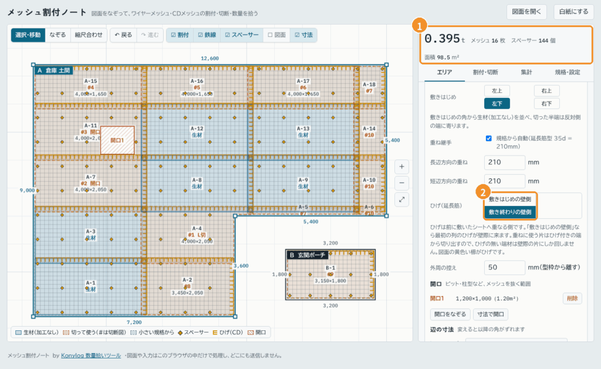
Task: Click mesh sheet A-2 3,450×2,050
Action: tap(187, 286)
